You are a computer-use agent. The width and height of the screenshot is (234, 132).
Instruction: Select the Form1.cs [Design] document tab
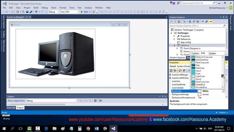tap(15, 17)
